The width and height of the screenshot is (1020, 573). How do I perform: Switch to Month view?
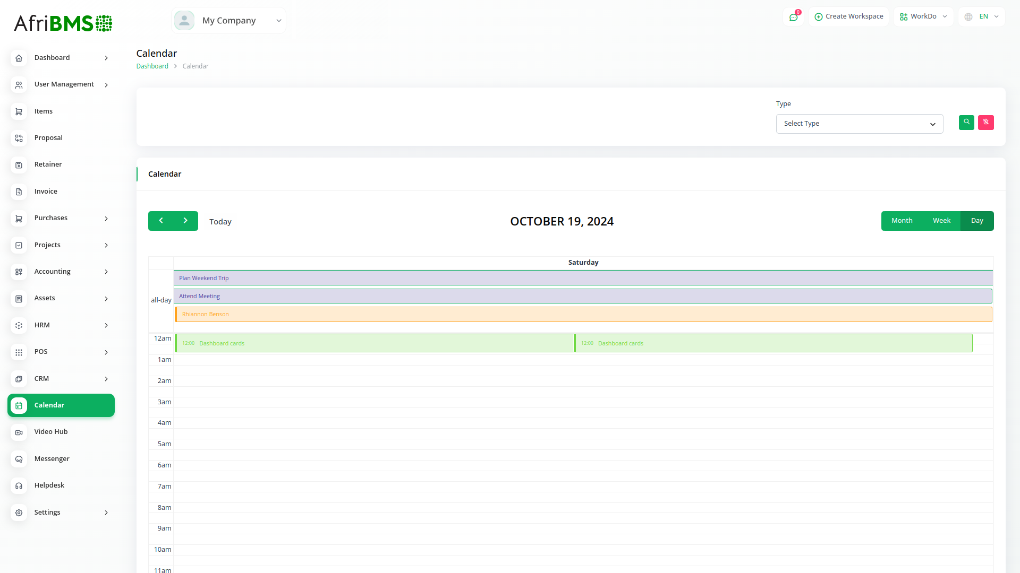(x=902, y=221)
